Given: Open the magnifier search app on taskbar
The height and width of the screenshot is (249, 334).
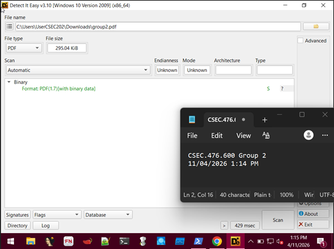Looking at the screenshot, I should pyautogui.click(x=161, y=242).
